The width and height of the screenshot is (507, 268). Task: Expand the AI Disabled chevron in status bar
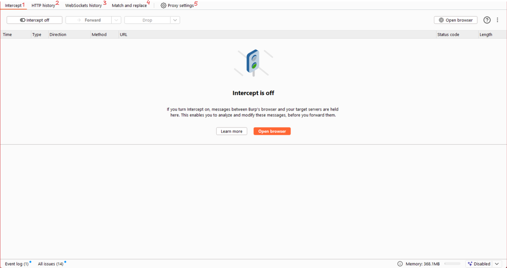tap(497, 264)
